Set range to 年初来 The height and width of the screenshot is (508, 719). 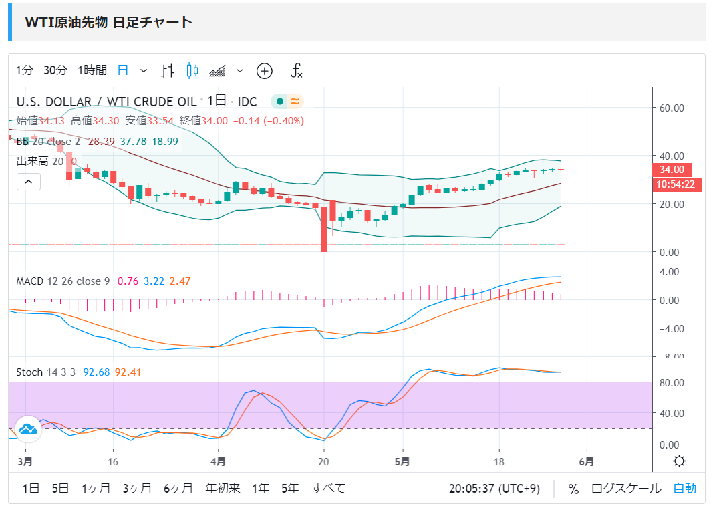point(223,489)
